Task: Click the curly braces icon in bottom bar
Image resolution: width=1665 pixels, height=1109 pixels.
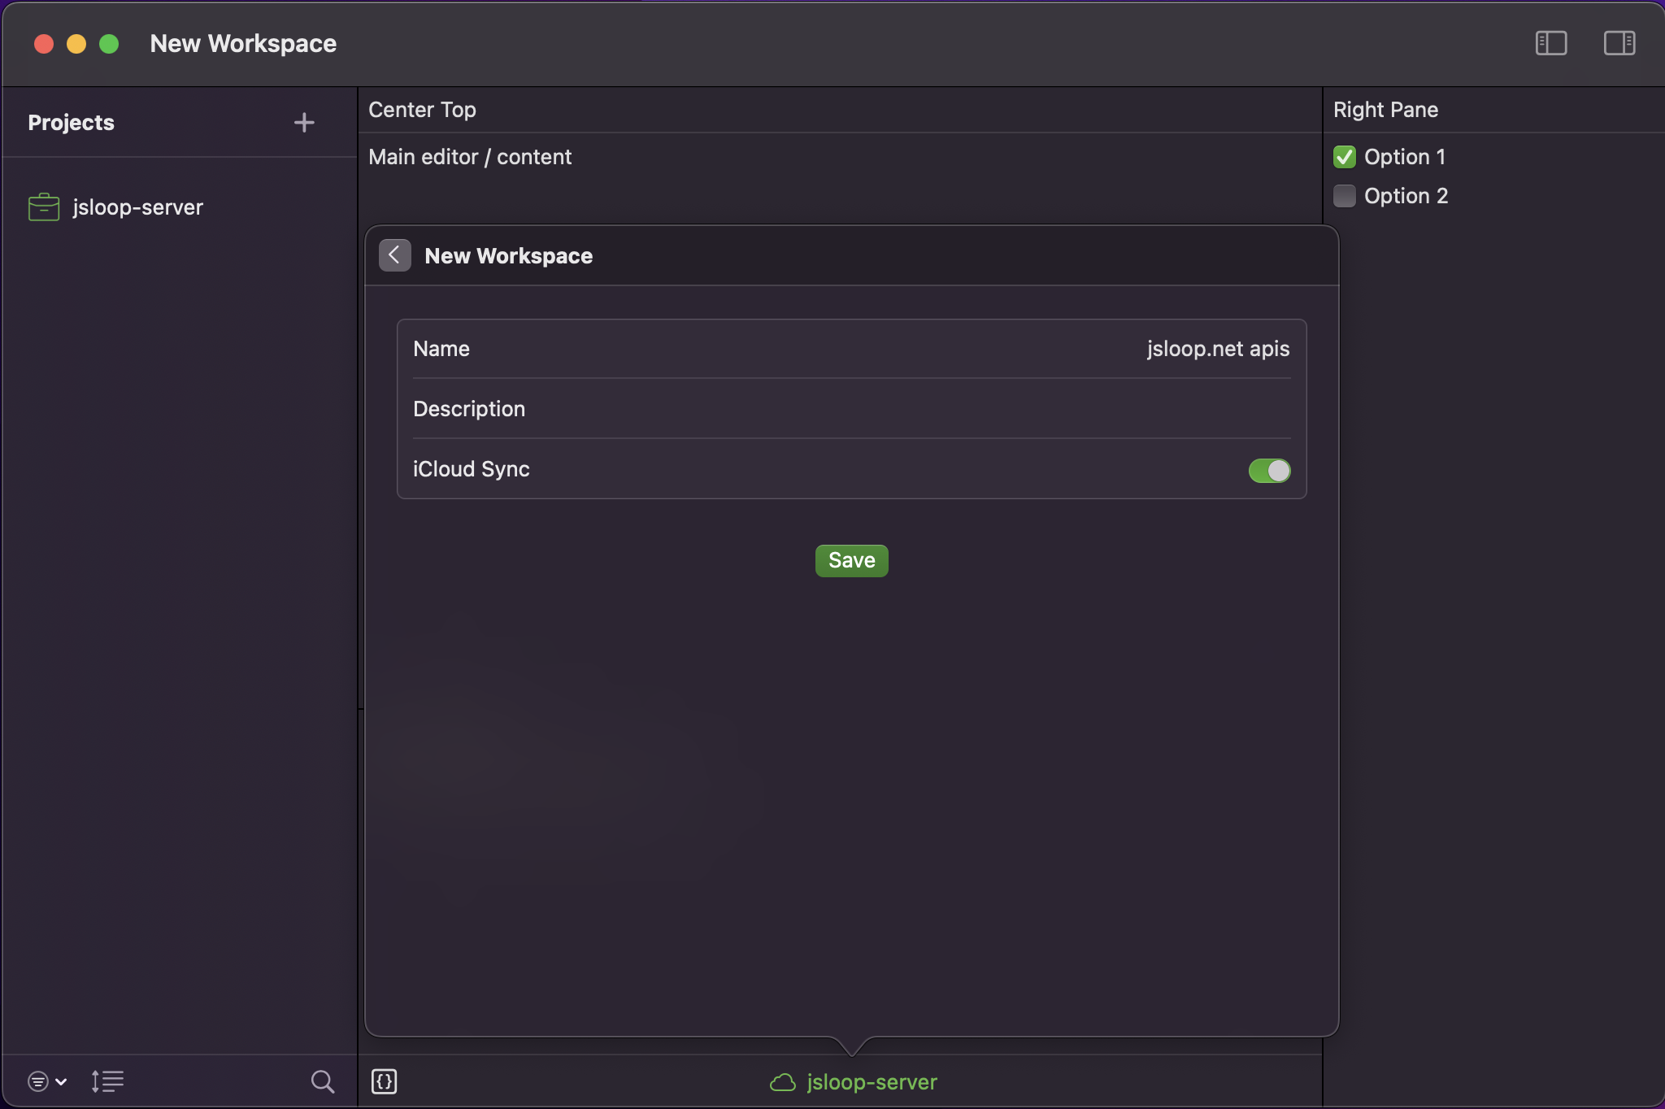Action: coord(384,1081)
